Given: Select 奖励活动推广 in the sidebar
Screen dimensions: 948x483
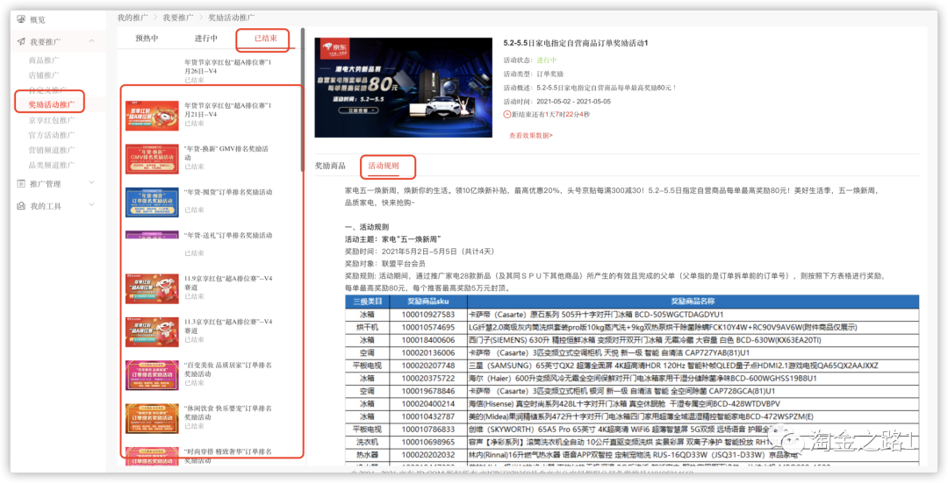Looking at the screenshot, I should click(52, 105).
